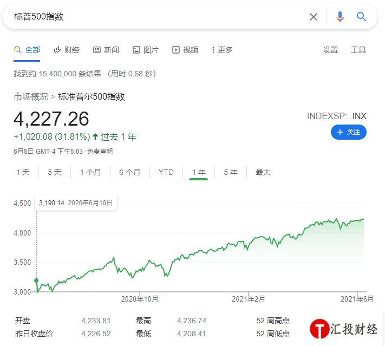
Task: Start voice search with microphone icon
Action: [x=340, y=17]
